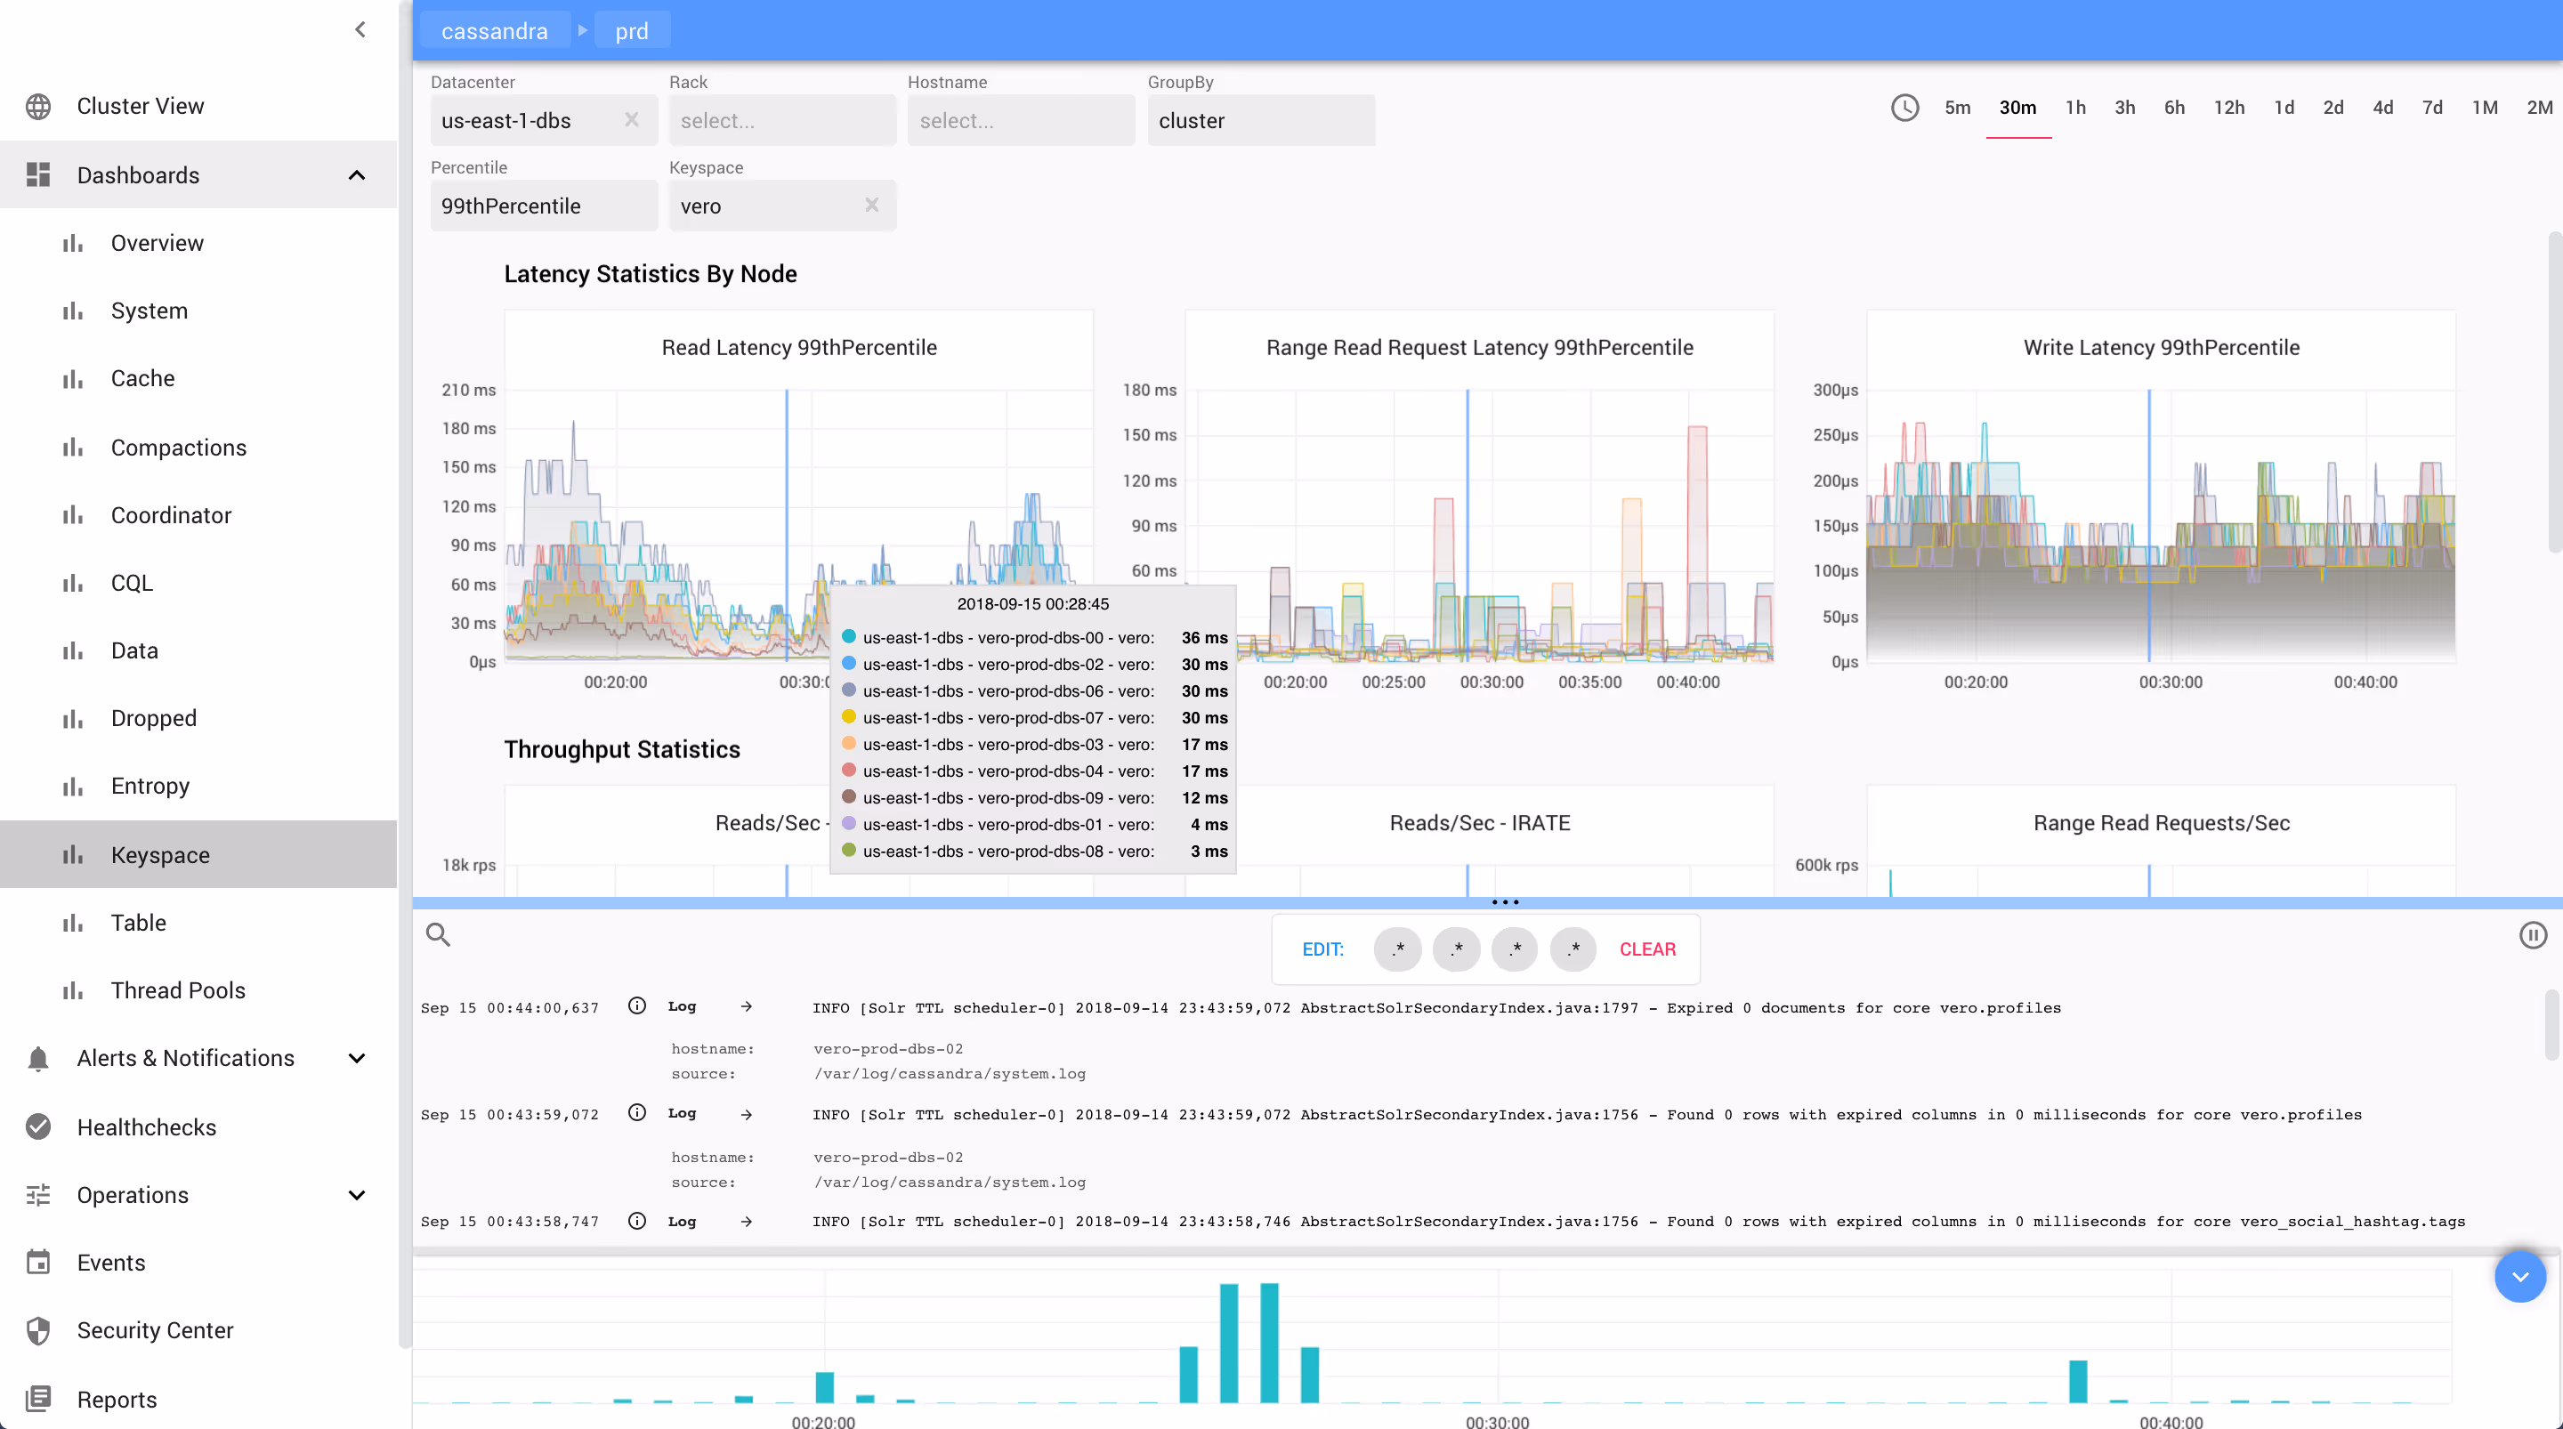
Task: Open info icon for 00:44:00,637 log entry
Action: point(637,1006)
